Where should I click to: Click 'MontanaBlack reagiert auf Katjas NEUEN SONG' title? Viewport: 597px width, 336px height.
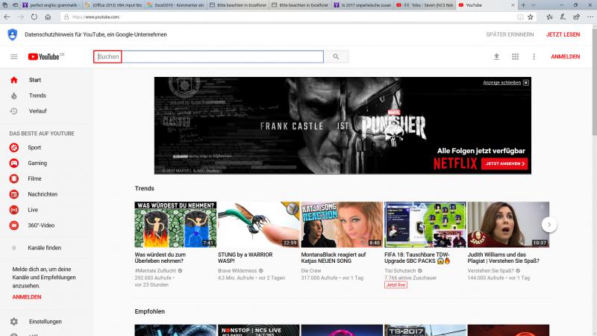(x=334, y=258)
